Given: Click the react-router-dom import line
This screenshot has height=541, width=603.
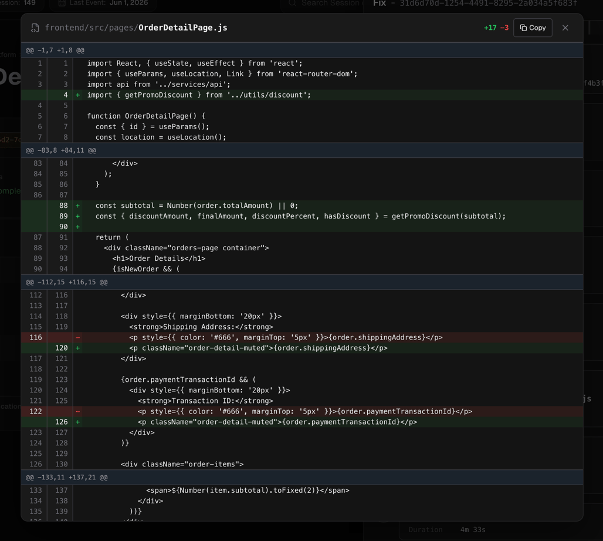Looking at the screenshot, I should (x=302, y=74).
